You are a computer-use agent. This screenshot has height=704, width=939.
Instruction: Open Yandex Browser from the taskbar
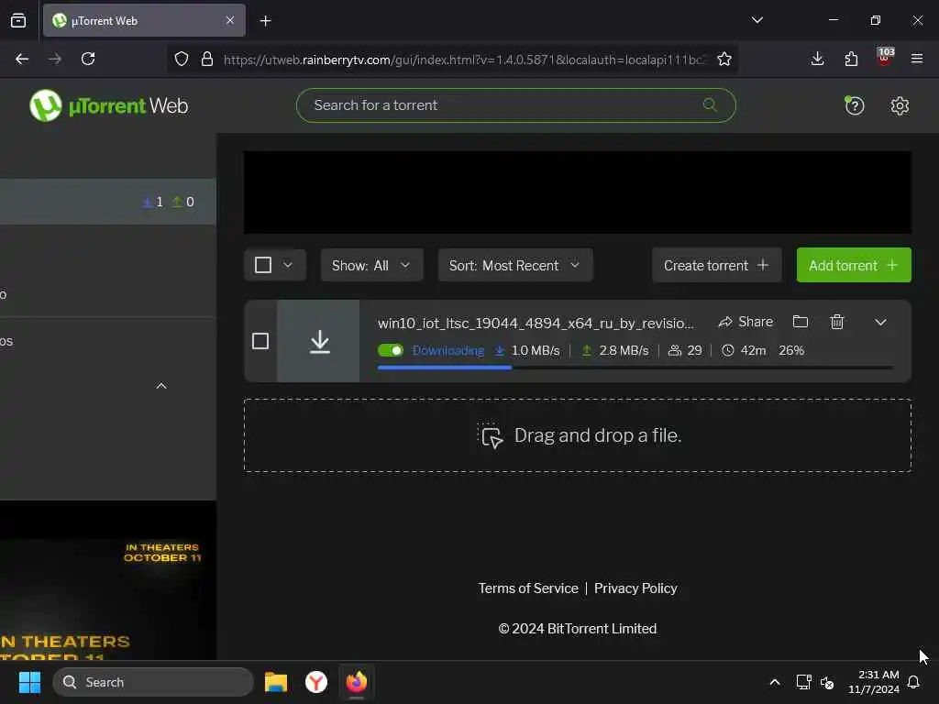(x=316, y=682)
